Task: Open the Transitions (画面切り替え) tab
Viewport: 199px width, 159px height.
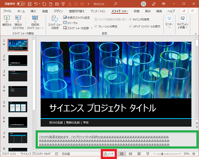Action: (76, 11)
